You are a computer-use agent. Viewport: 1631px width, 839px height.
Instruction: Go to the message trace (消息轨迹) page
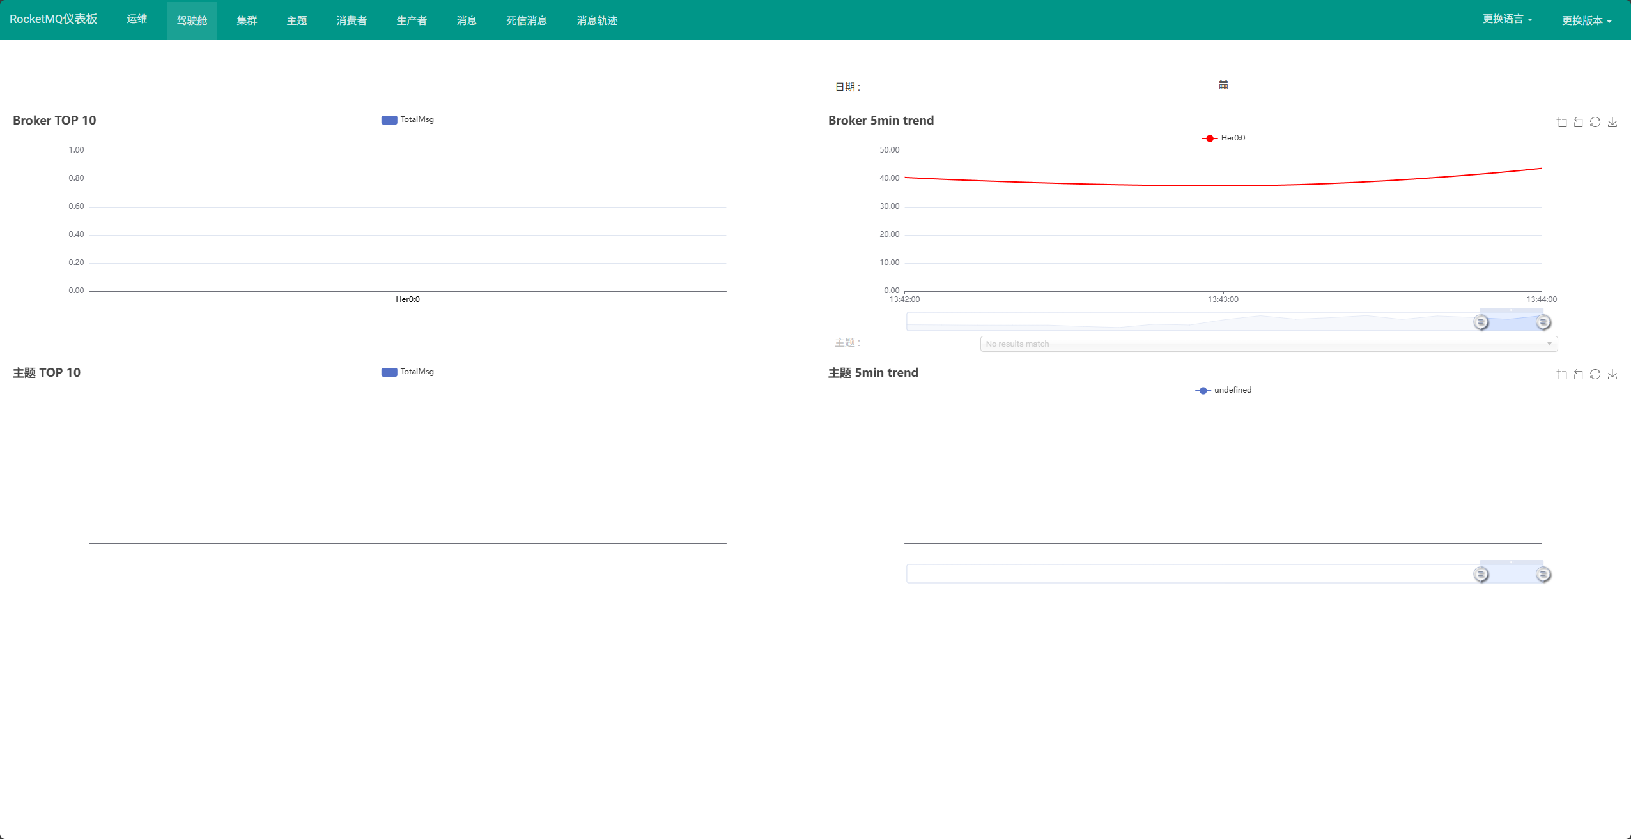(x=597, y=20)
